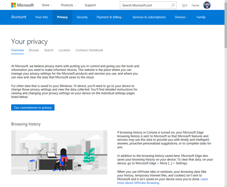Go to Account home

(19, 17)
